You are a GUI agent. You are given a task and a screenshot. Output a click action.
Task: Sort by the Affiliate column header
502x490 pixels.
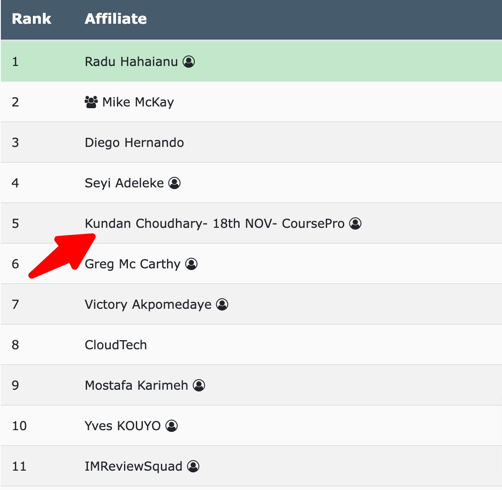(116, 19)
